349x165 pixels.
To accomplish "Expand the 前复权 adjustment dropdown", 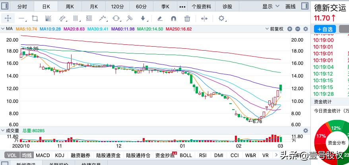I will pyautogui.click(x=276, y=29).
